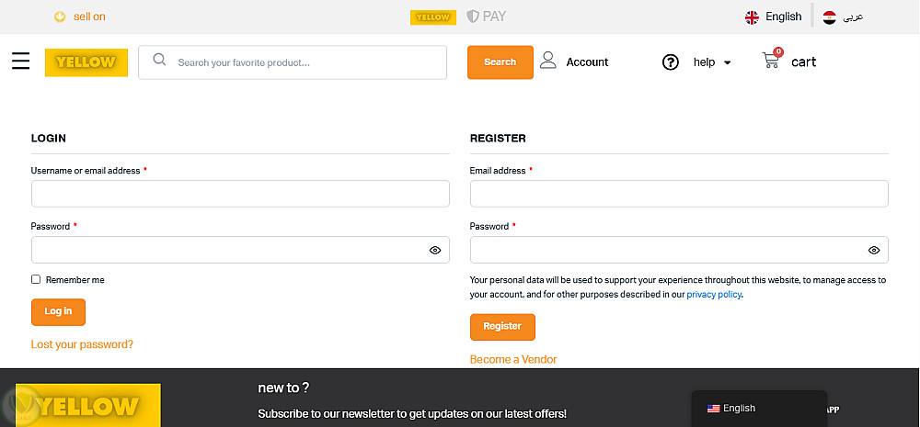Screen dimensions: 920x427
Task: Open the Lost your password link
Action: 82,344
